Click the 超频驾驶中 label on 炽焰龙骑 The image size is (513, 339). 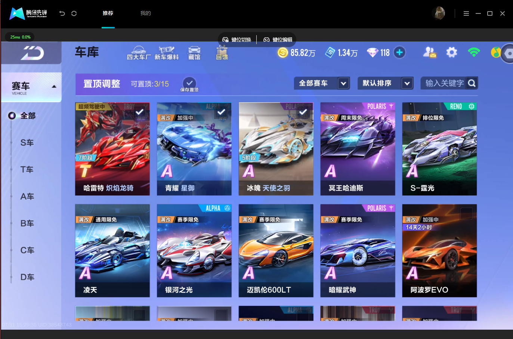tap(92, 107)
